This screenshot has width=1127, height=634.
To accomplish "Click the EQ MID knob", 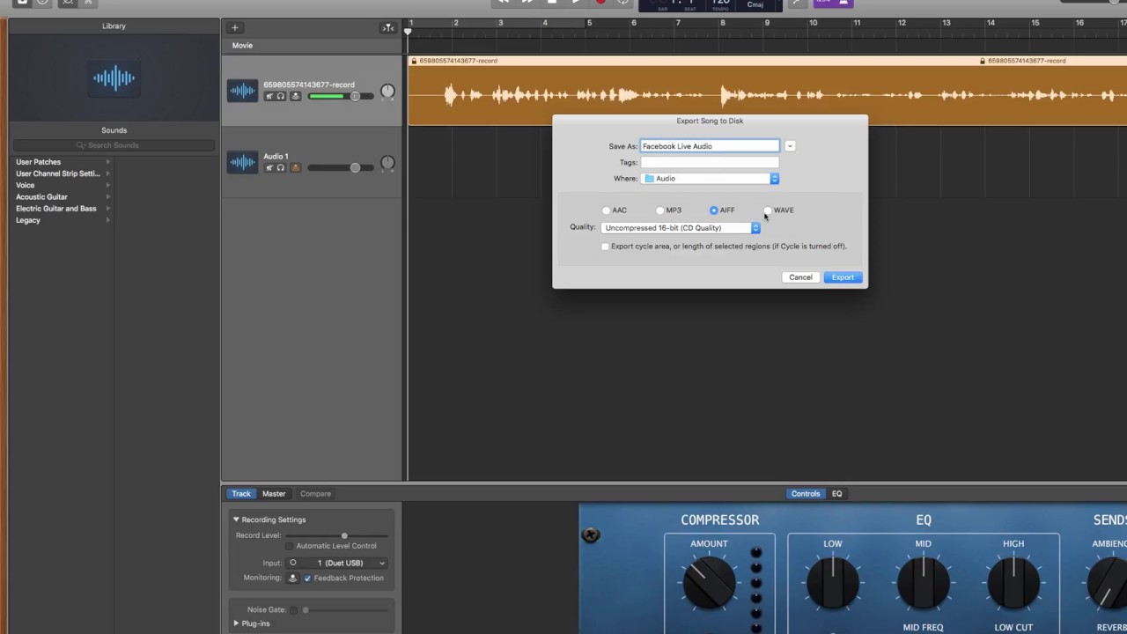I will pos(923,583).
